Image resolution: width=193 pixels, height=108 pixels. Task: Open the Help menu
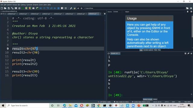click(x=49, y=5)
